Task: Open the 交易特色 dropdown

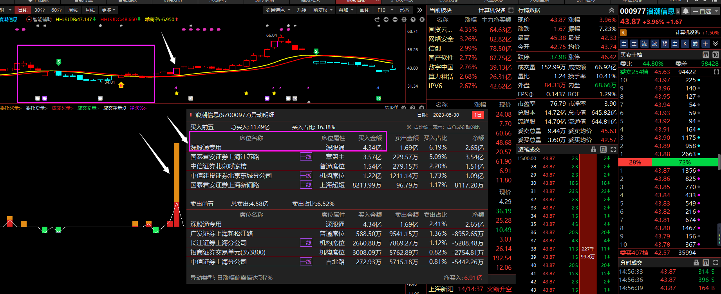Action: coord(278,10)
